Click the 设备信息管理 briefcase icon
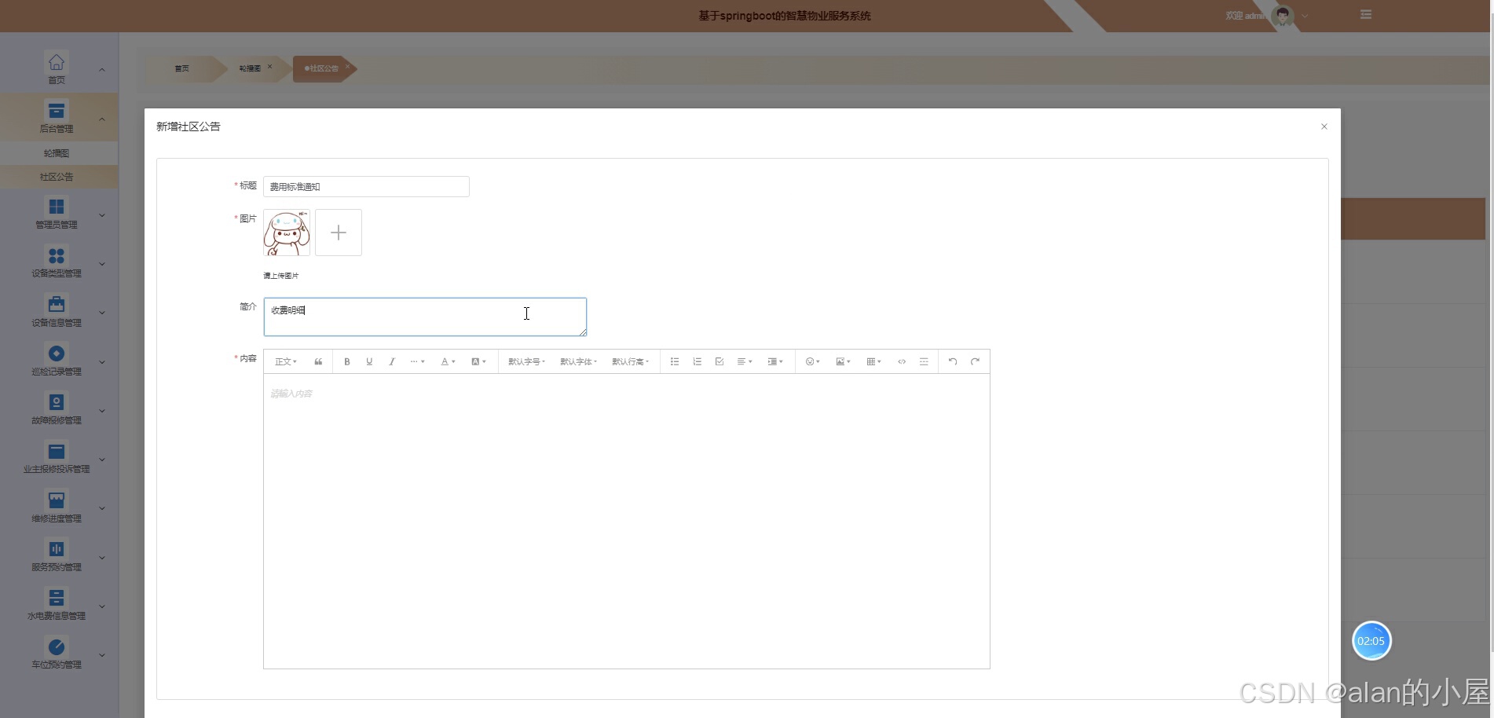1494x718 pixels. [57, 305]
